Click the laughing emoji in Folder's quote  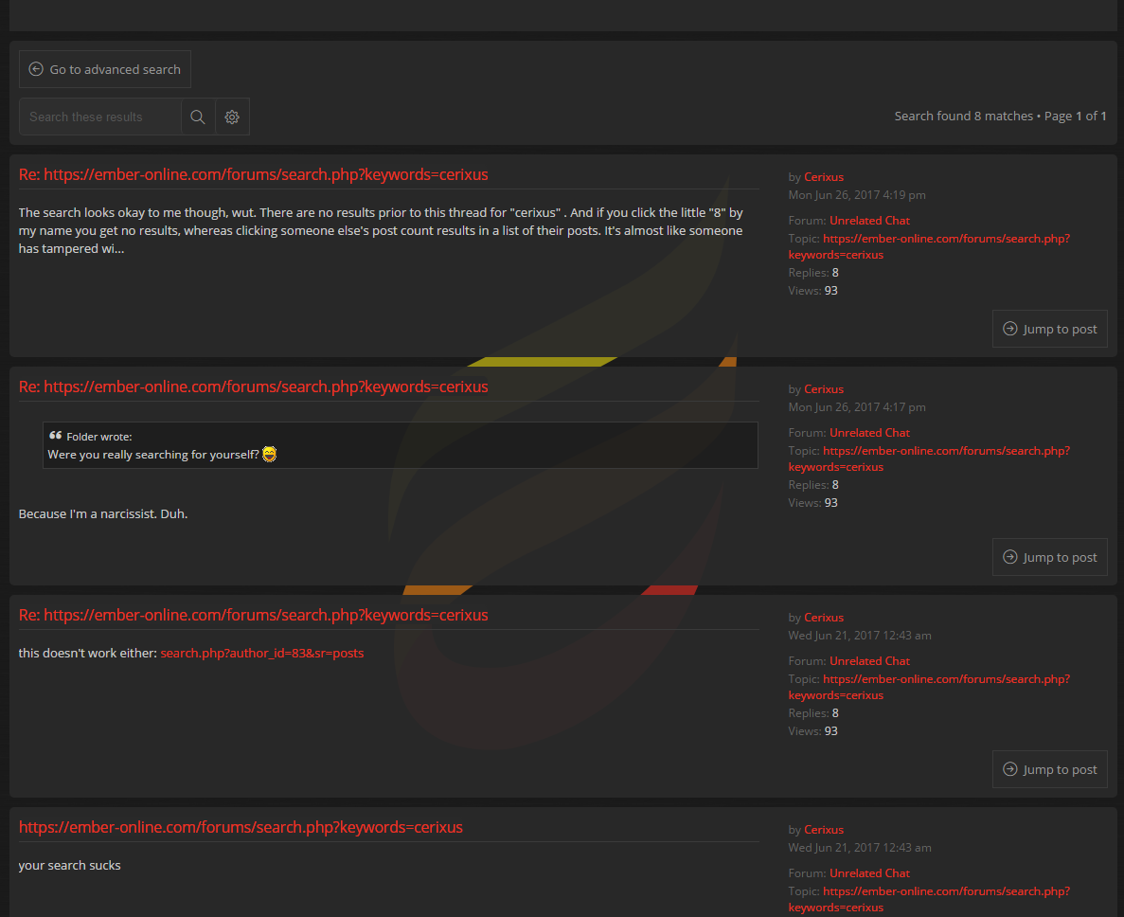click(x=270, y=455)
